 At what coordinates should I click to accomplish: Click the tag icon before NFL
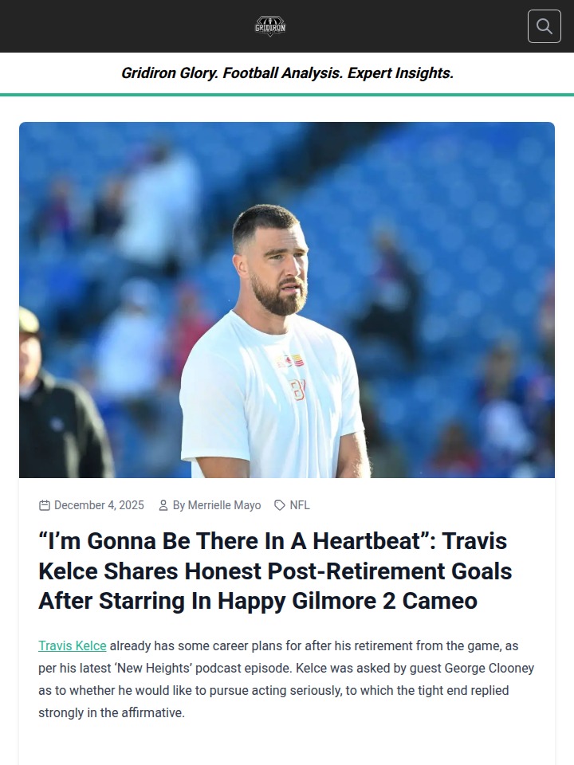pyautogui.click(x=280, y=505)
